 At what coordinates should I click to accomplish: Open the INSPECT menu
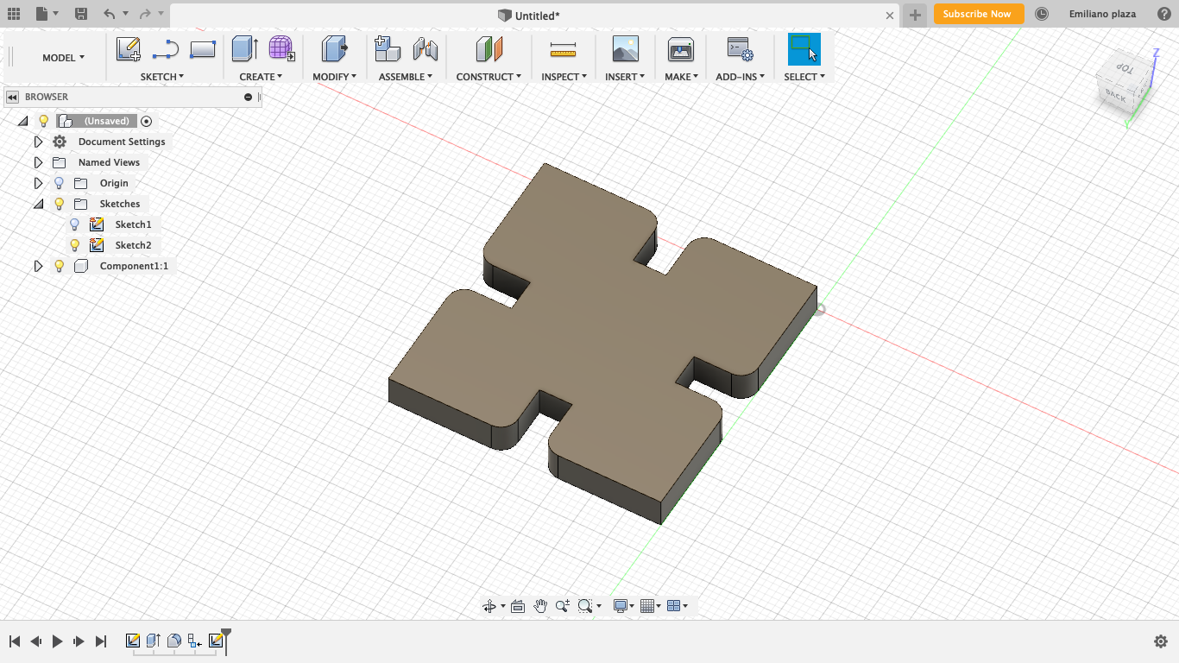tap(564, 77)
